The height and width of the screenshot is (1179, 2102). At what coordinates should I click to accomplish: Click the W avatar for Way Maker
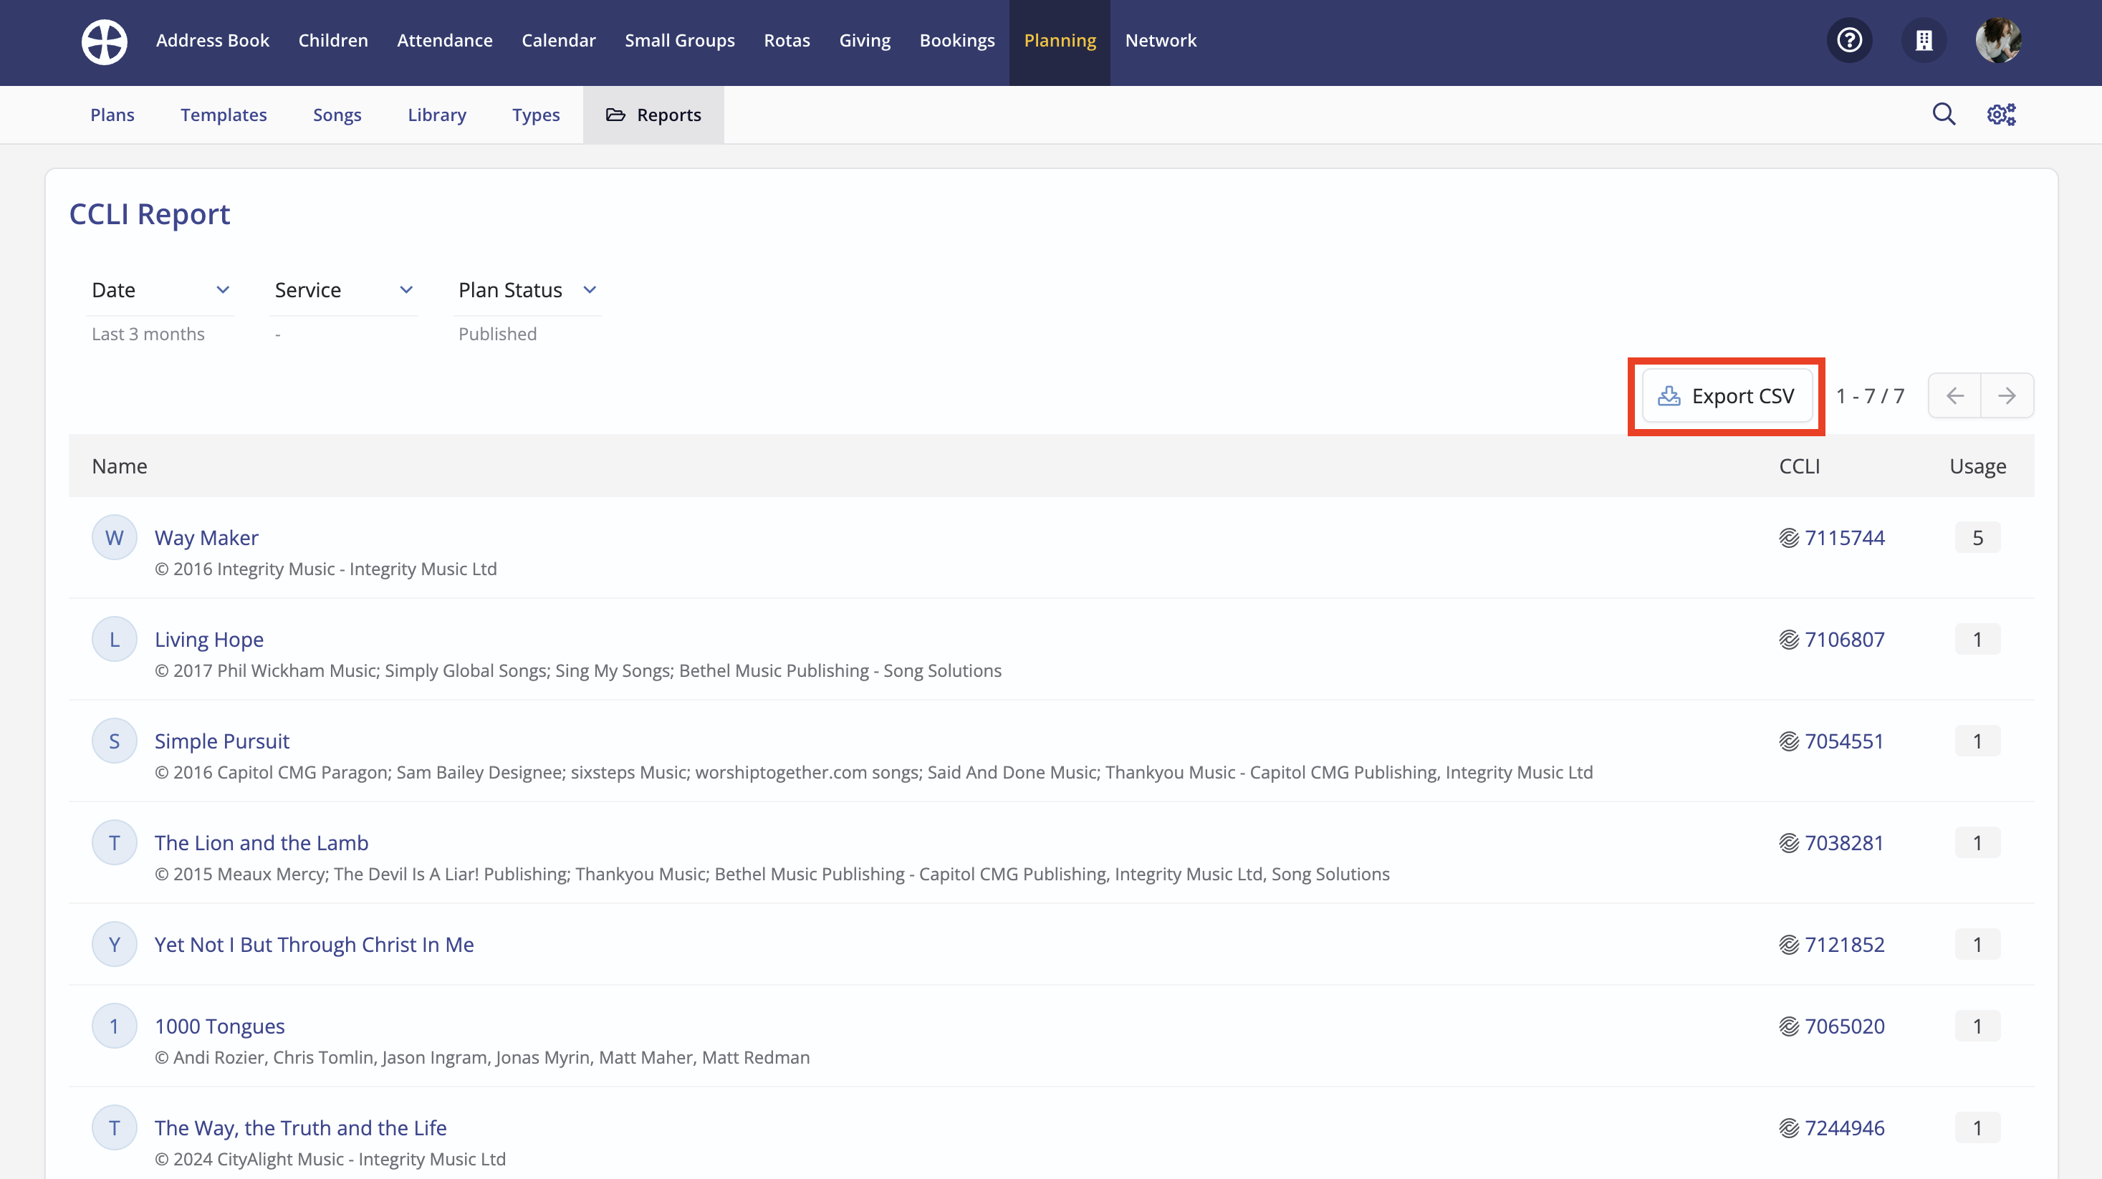pos(114,538)
